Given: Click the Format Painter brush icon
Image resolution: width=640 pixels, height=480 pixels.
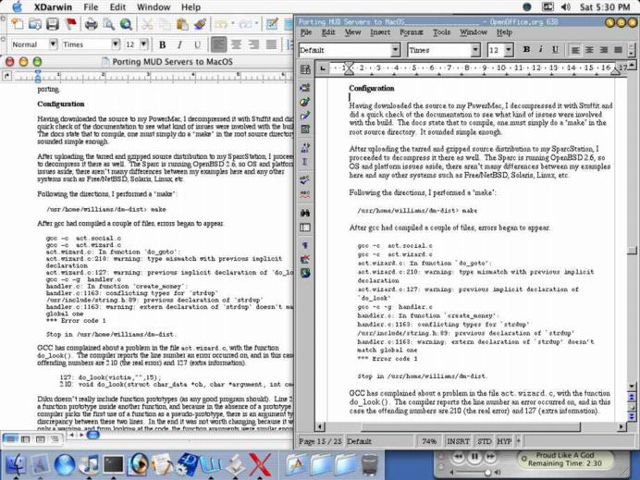Looking at the screenshot, I should click(x=200, y=24).
